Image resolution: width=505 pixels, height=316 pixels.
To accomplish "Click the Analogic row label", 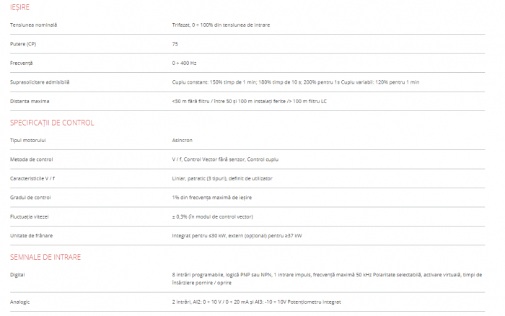I will coord(20,301).
